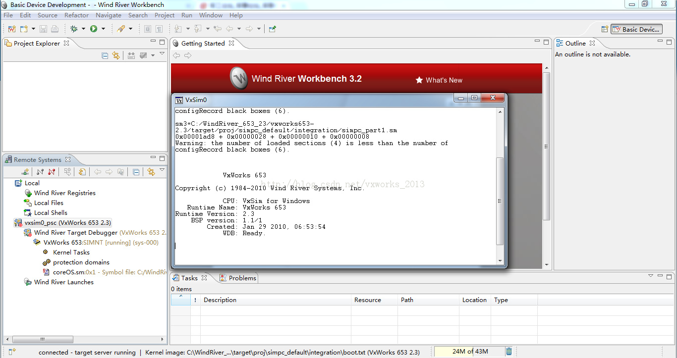
Task: Maximize the Outline view panel
Action: 670,42
